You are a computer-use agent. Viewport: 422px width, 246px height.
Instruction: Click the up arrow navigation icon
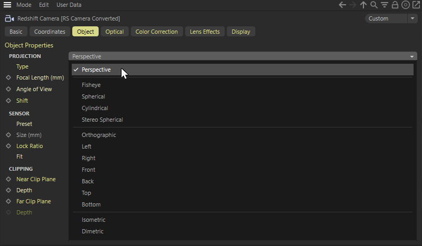(363, 5)
